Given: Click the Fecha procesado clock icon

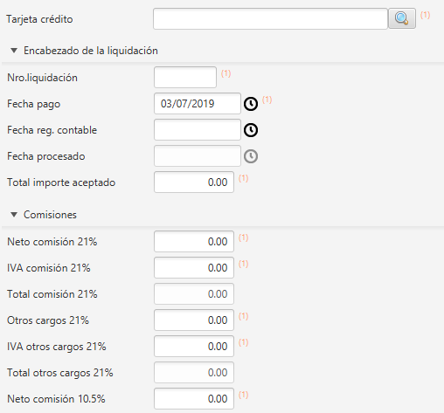Looking at the screenshot, I should pyautogui.click(x=251, y=156).
